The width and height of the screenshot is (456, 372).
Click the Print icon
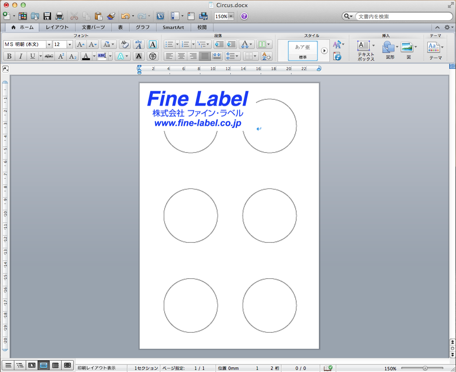(59, 16)
